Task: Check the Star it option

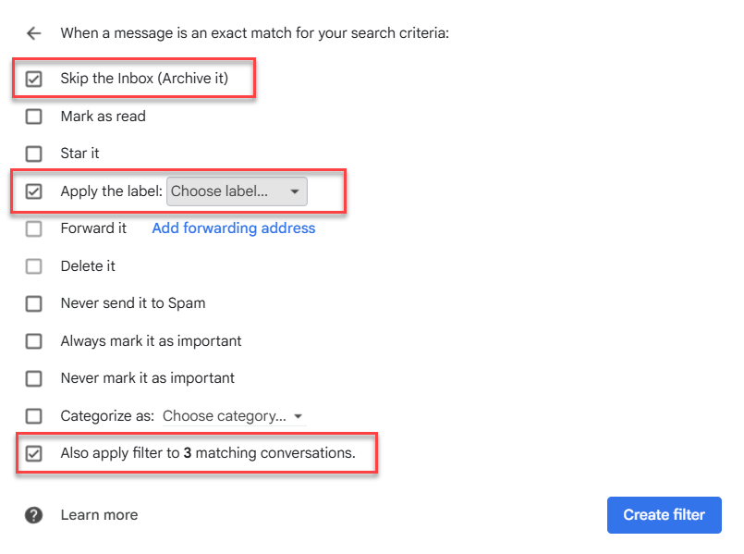Action: (34, 154)
